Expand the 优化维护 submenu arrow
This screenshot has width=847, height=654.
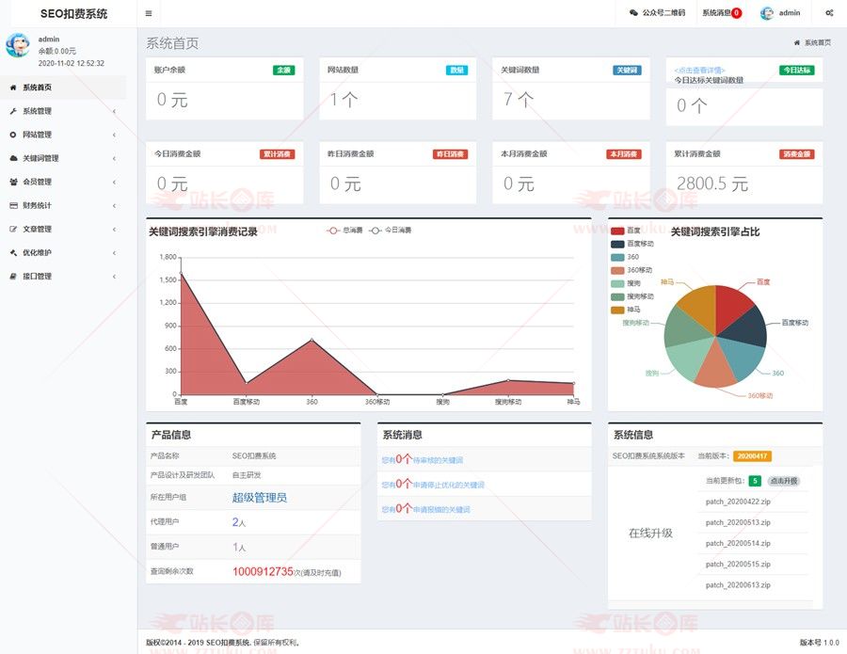coord(114,252)
